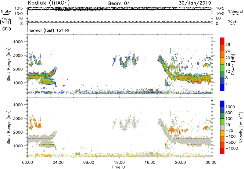The image size is (244, 169).
Task: Click the "4000" tick in the power panel
Action: (18, 42)
